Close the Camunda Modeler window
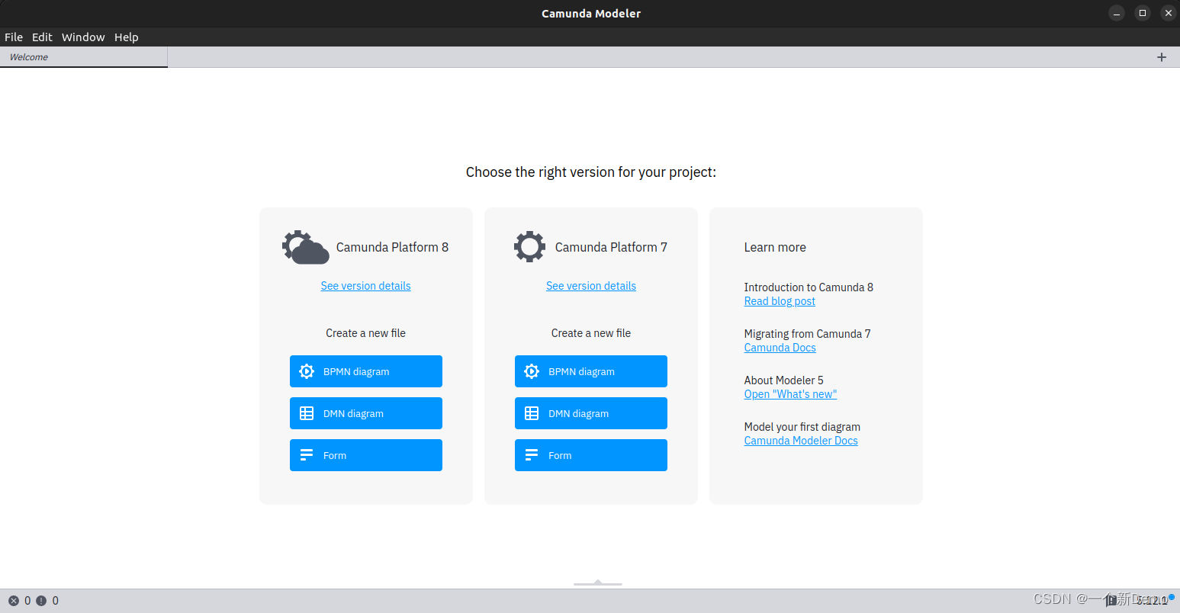 (x=1168, y=13)
